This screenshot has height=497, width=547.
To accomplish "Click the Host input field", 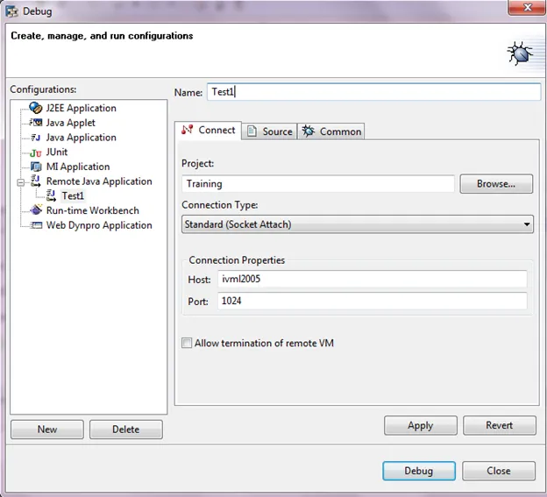I will (371, 280).
